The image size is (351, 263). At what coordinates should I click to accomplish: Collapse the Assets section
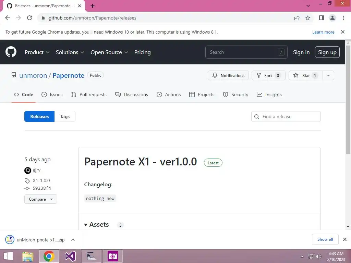[96, 225]
